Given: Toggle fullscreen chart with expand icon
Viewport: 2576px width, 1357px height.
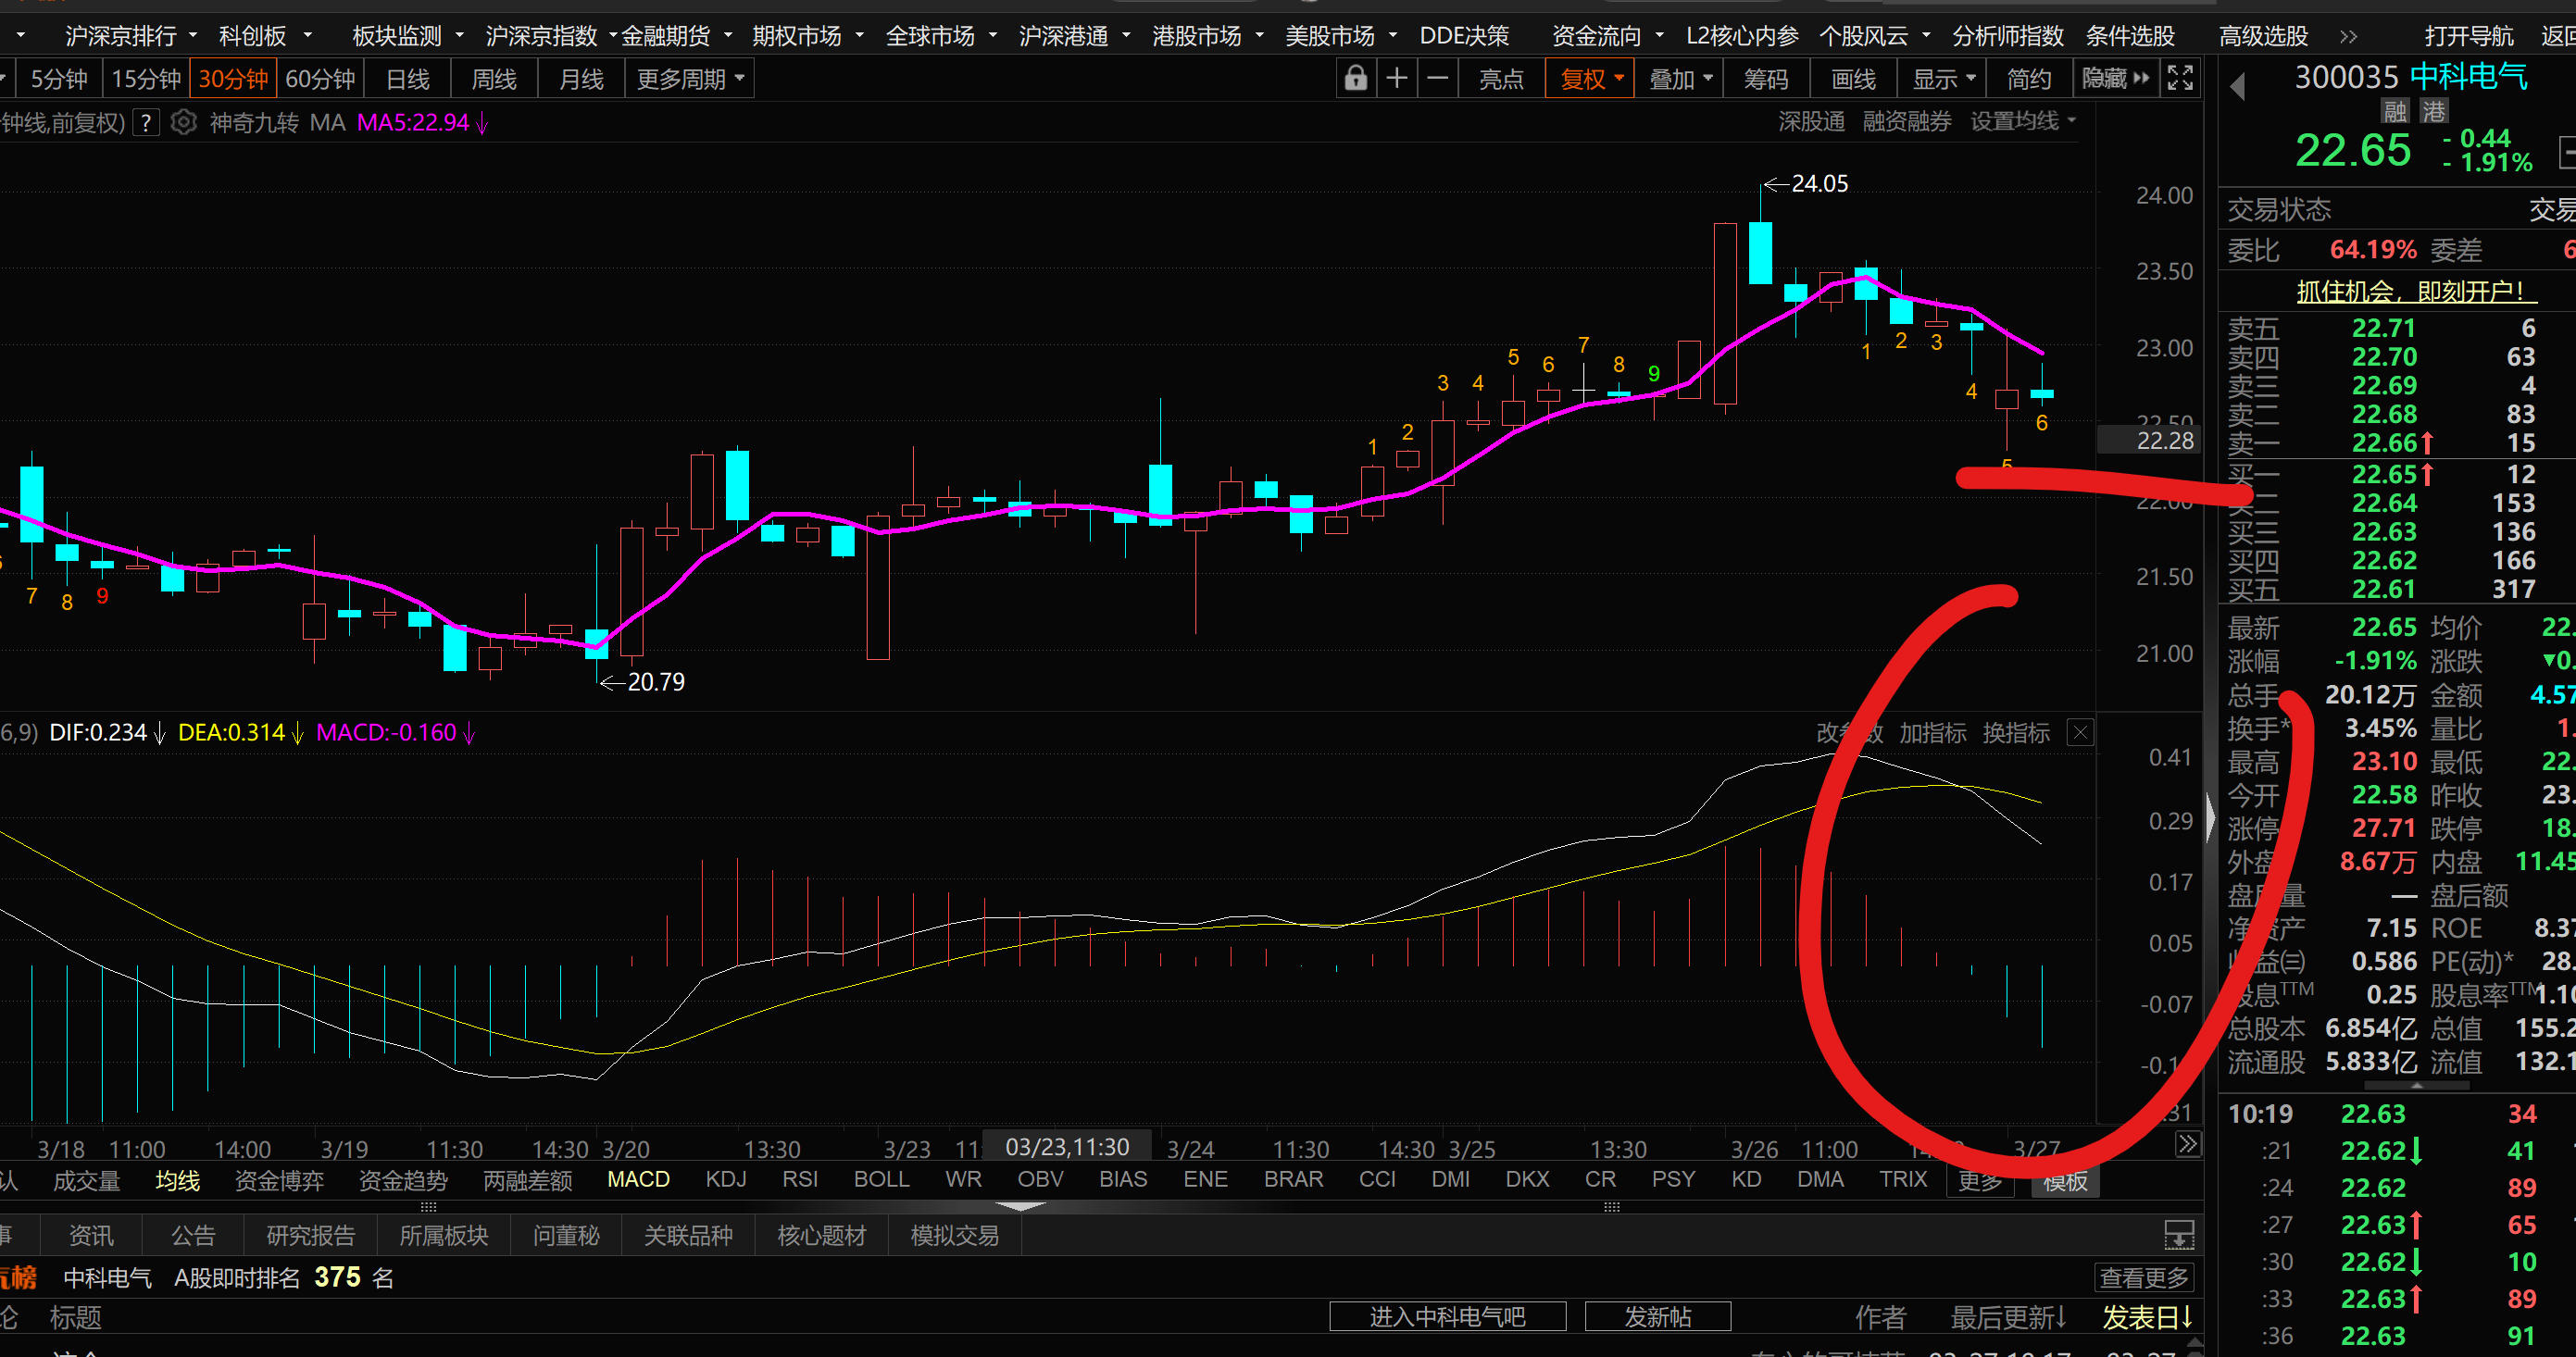Looking at the screenshot, I should pyautogui.click(x=2180, y=78).
